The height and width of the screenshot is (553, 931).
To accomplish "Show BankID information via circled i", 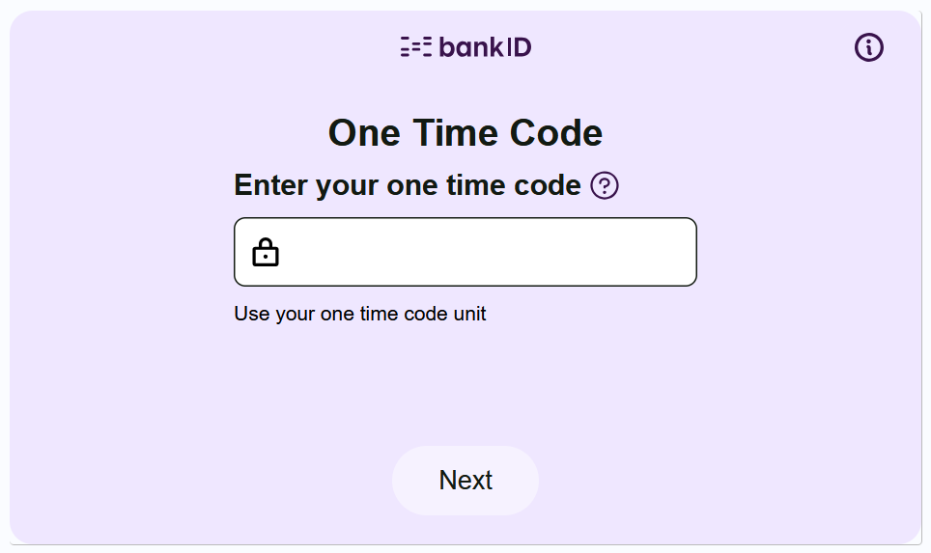I will [868, 47].
